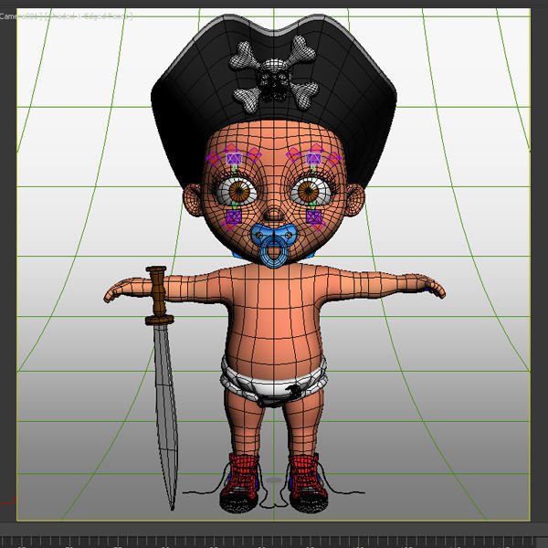Select the red shoe on the right foot
The height and width of the screenshot is (548, 548).
pos(308,482)
